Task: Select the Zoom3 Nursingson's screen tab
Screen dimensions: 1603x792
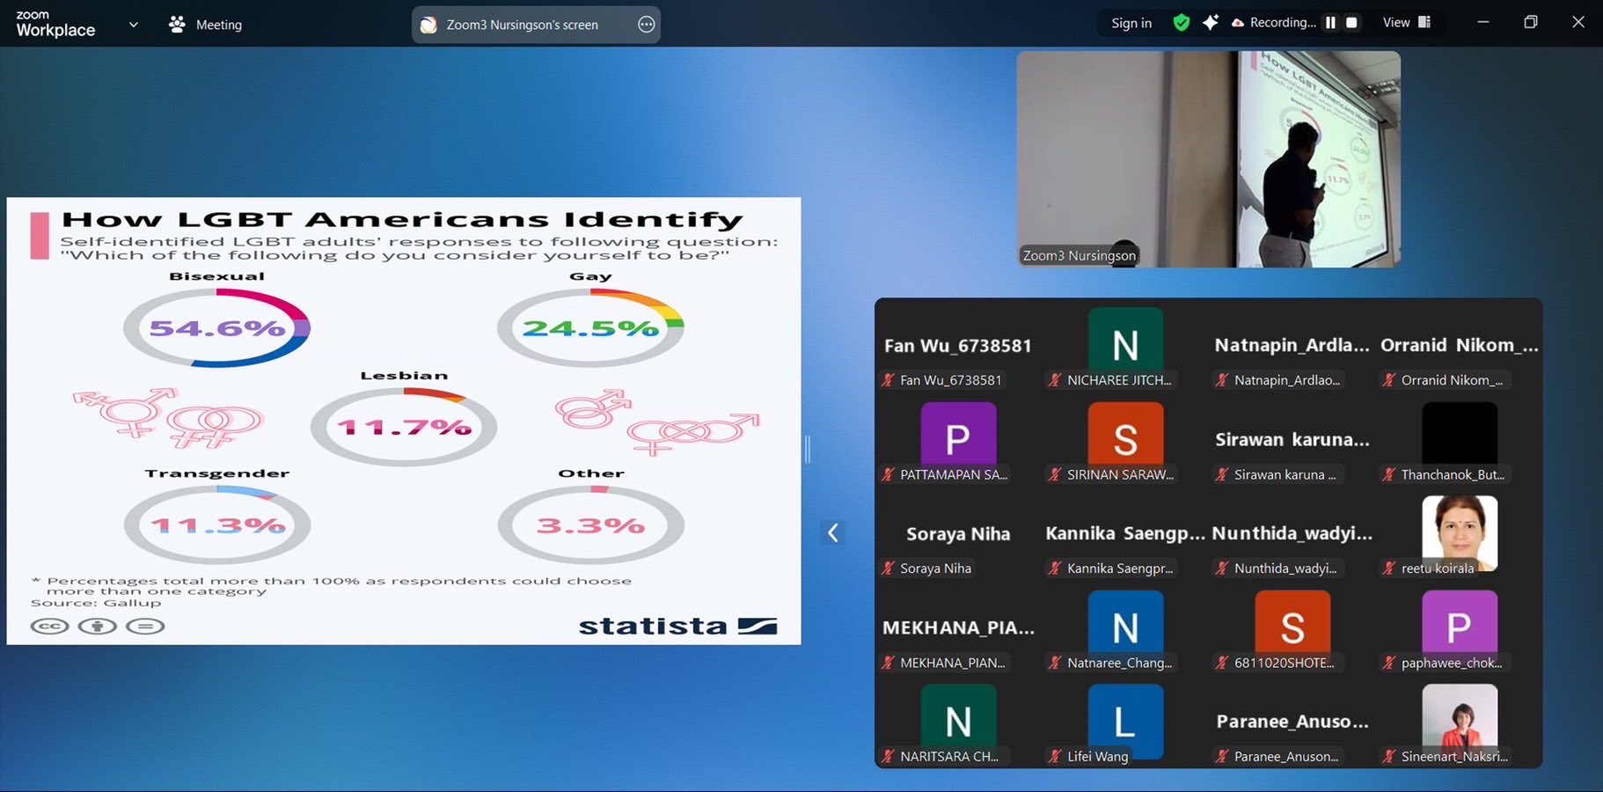Action: 521,25
